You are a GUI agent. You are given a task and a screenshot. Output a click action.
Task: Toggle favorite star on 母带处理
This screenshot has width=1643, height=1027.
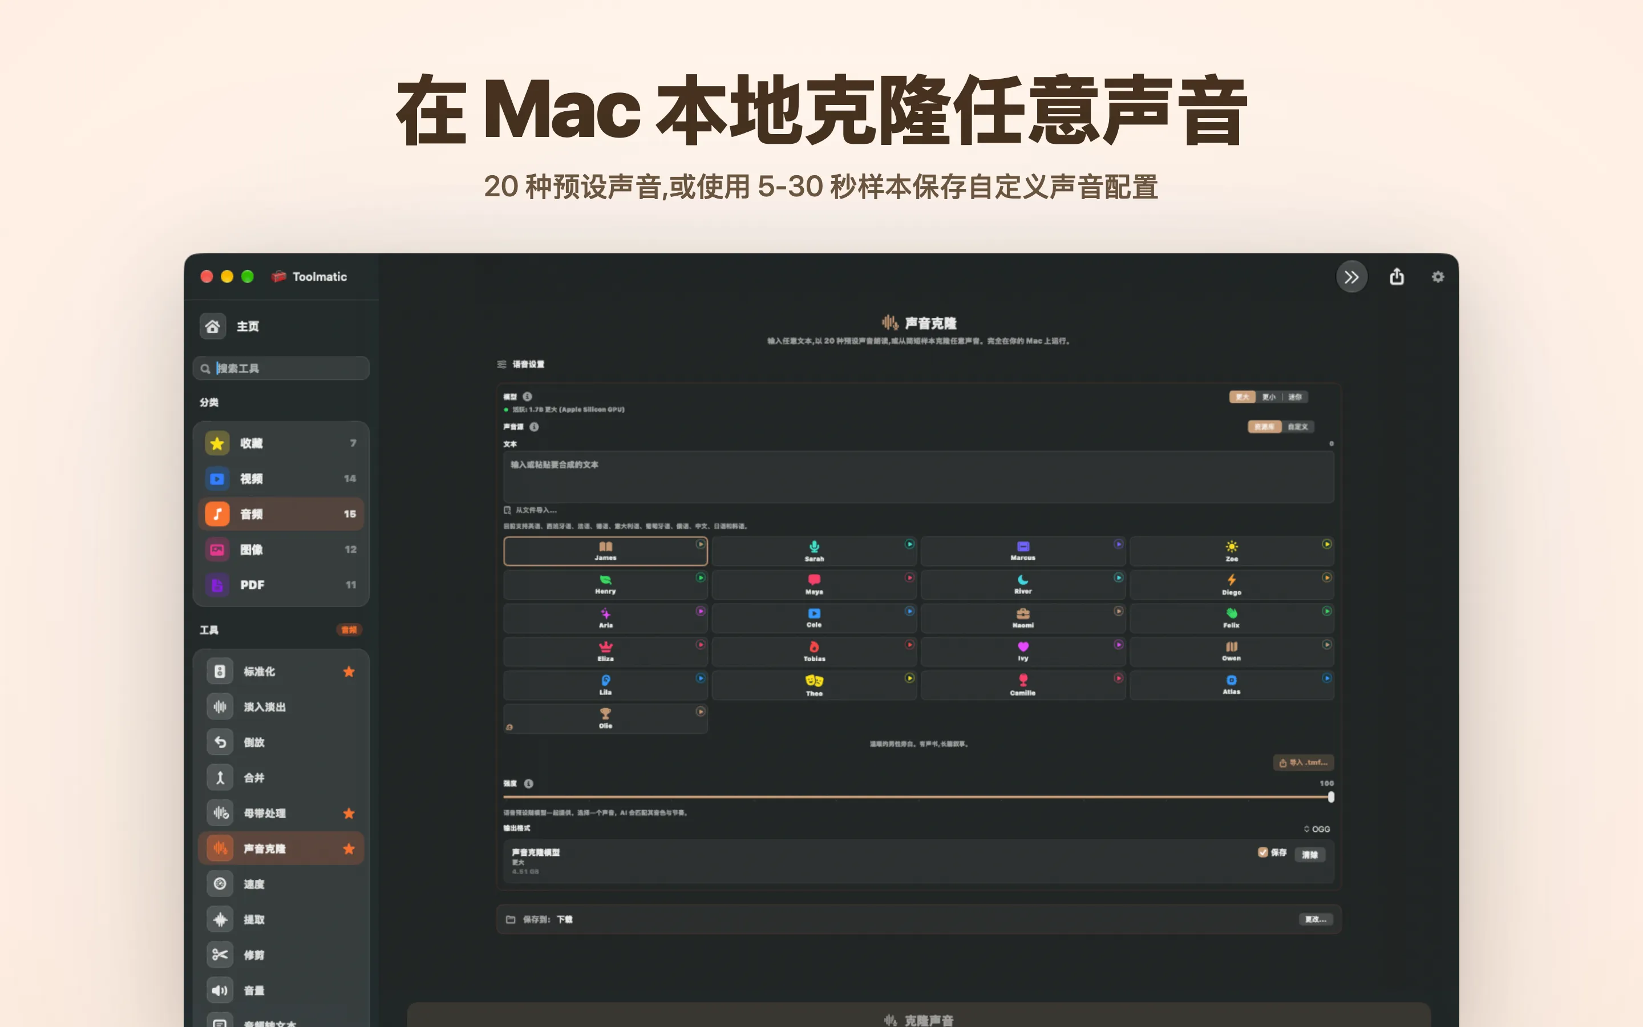tap(349, 813)
